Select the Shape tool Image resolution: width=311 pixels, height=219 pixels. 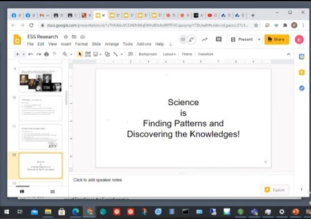pyautogui.click(x=107, y=54)
